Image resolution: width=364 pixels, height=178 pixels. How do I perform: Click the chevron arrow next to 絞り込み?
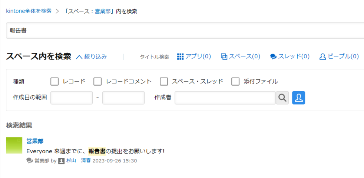pyautogui.click(x=79, y=57)
